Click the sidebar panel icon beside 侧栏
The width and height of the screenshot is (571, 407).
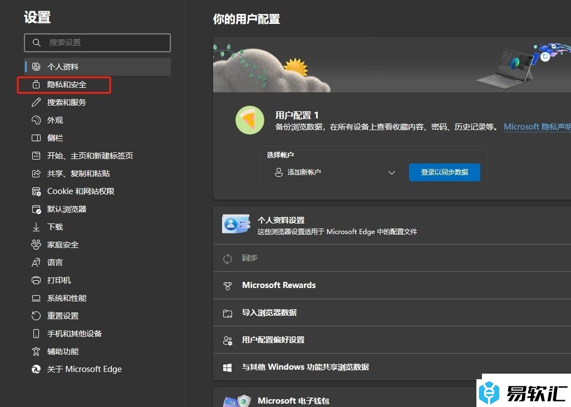click(x=36, y=138)
